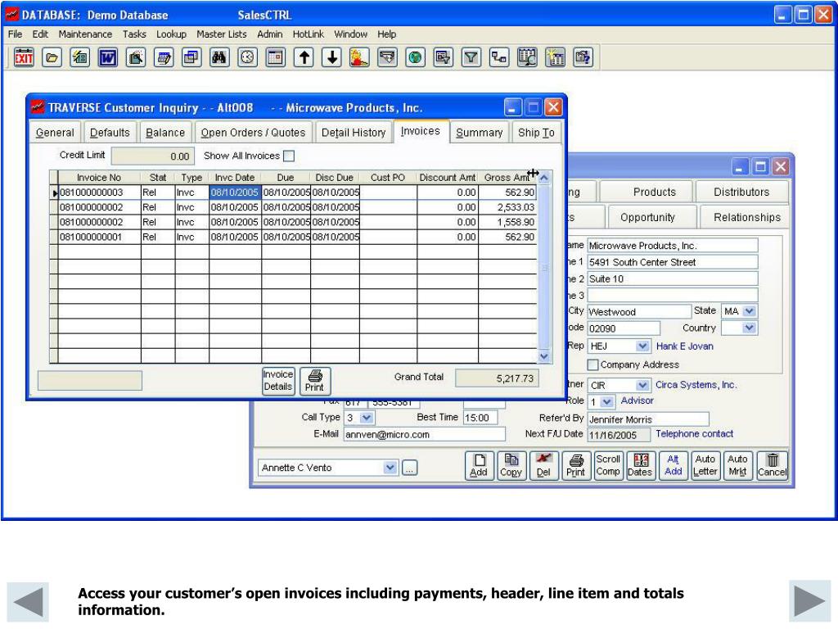Tick the Company Address checkbox
Viewport: 838px width, 629px height.
pos(592,364)
